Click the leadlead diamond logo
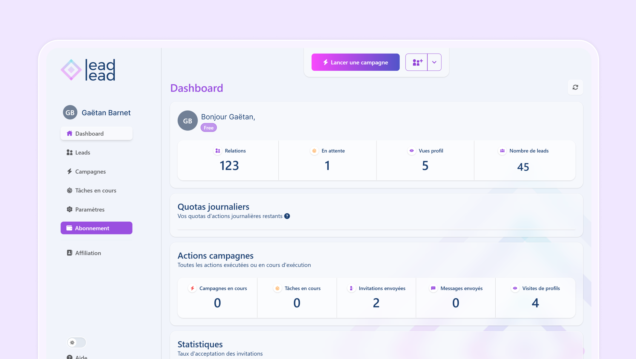Image resolution: width=636 pixels, height=359 pixels. coord(71,70)
